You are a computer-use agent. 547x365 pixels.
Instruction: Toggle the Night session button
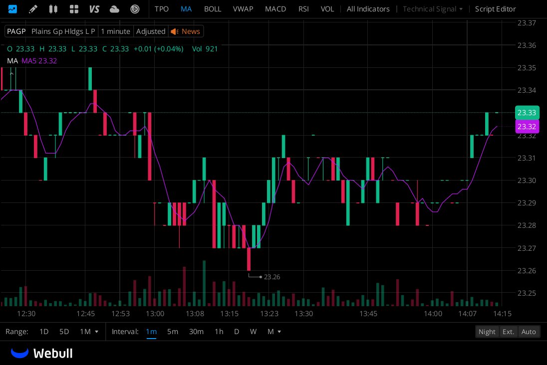click(x=487, y=332)
